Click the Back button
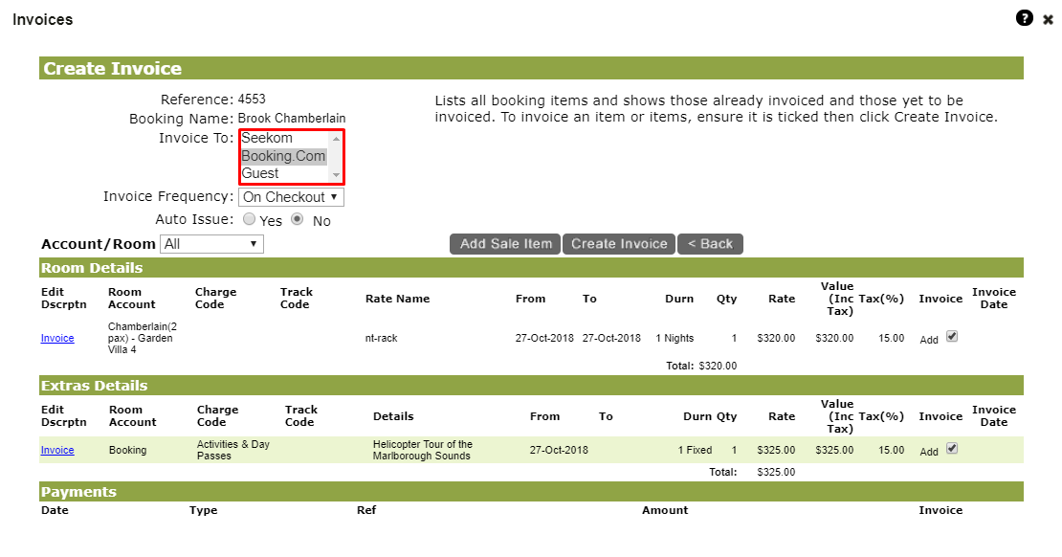The image size is (1062, 557). point(710,244)
